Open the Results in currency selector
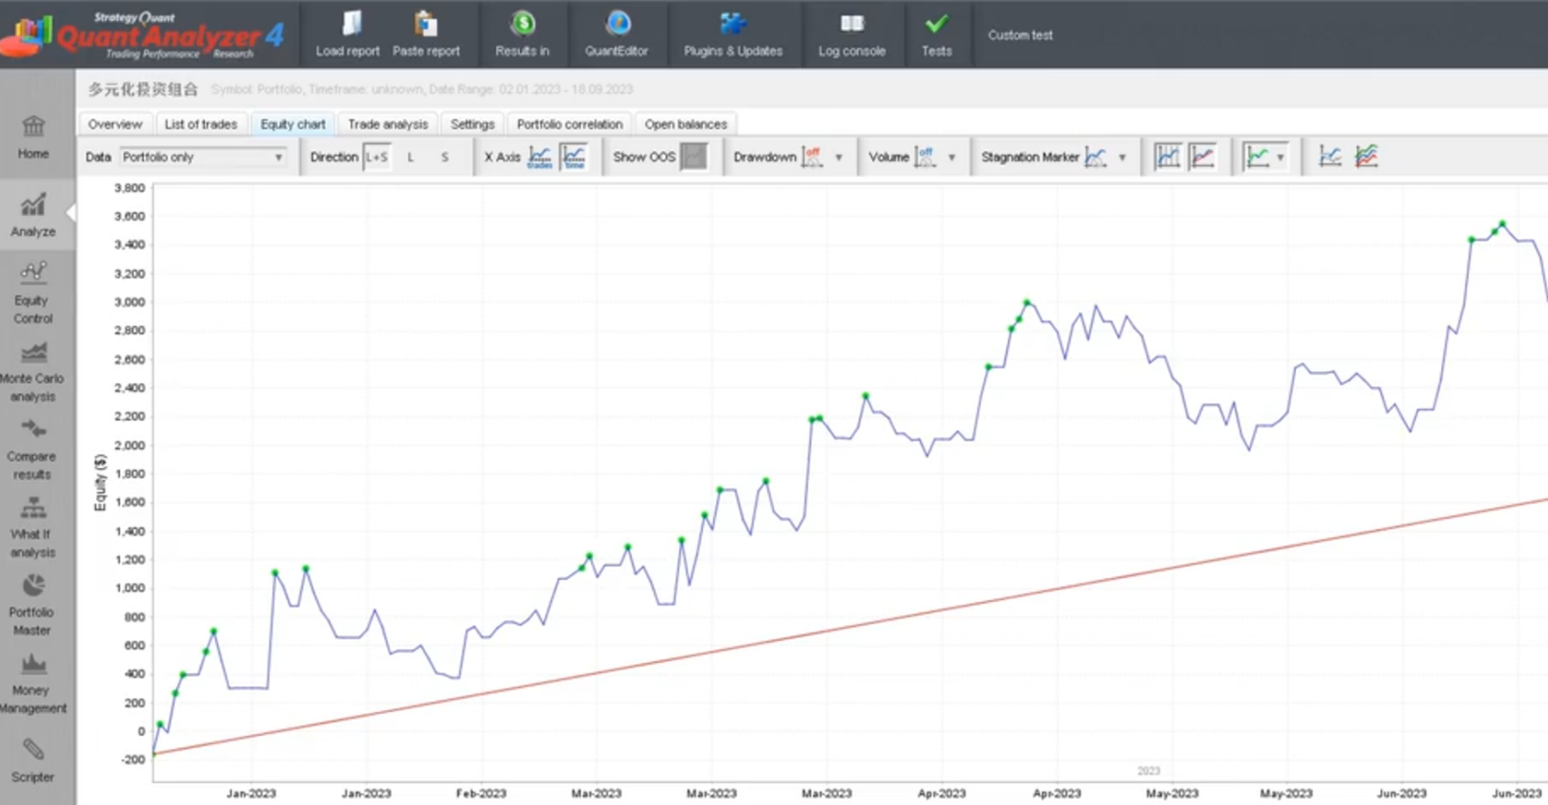The image size is (1548, 805). tap(523, 35)
